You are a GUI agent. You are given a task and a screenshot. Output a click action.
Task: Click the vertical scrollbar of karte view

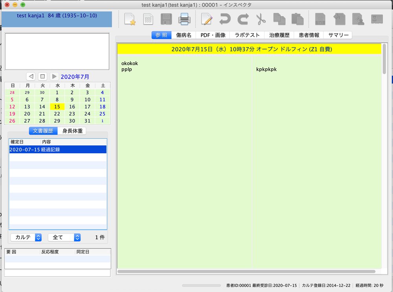click(384, 59)
